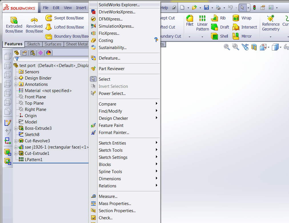
Task: Switch to the Sketch tab
Action: coord(33,44)
